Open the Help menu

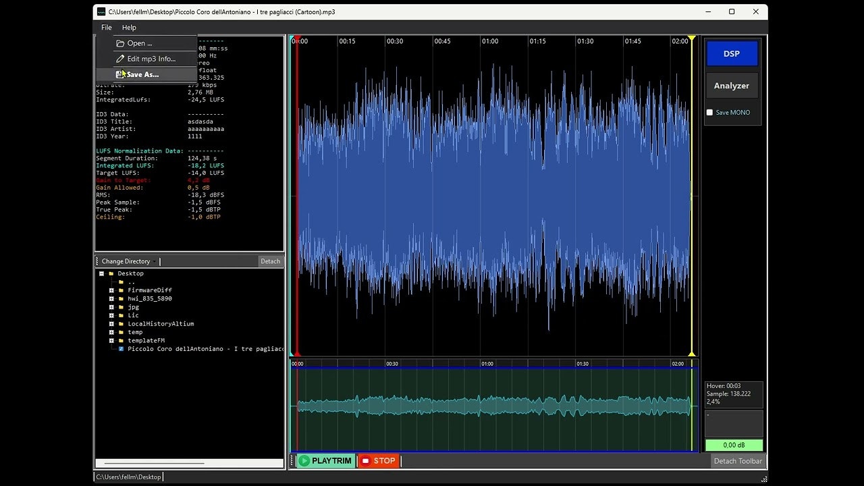[x=129, y=28]
